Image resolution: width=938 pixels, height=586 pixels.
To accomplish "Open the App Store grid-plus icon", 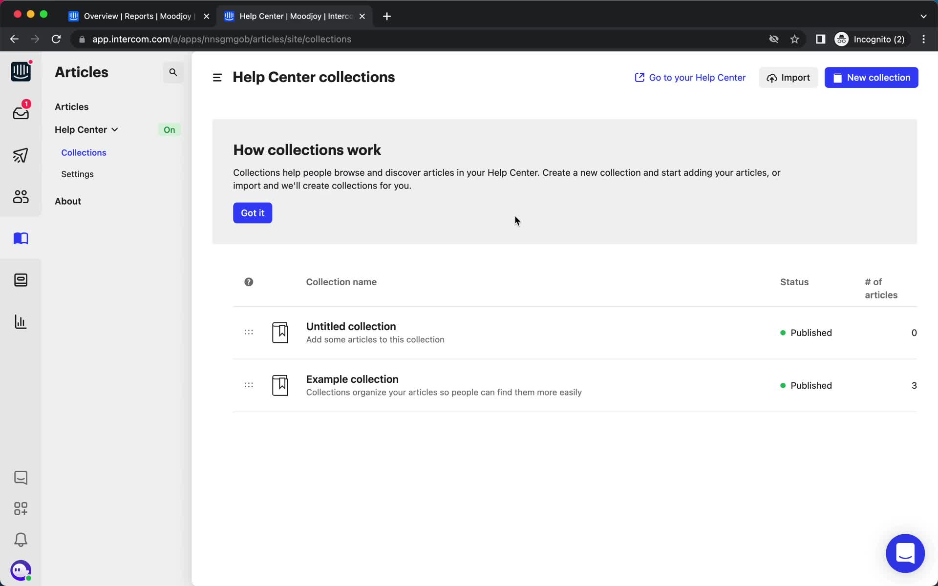I will tap(21, 508).
